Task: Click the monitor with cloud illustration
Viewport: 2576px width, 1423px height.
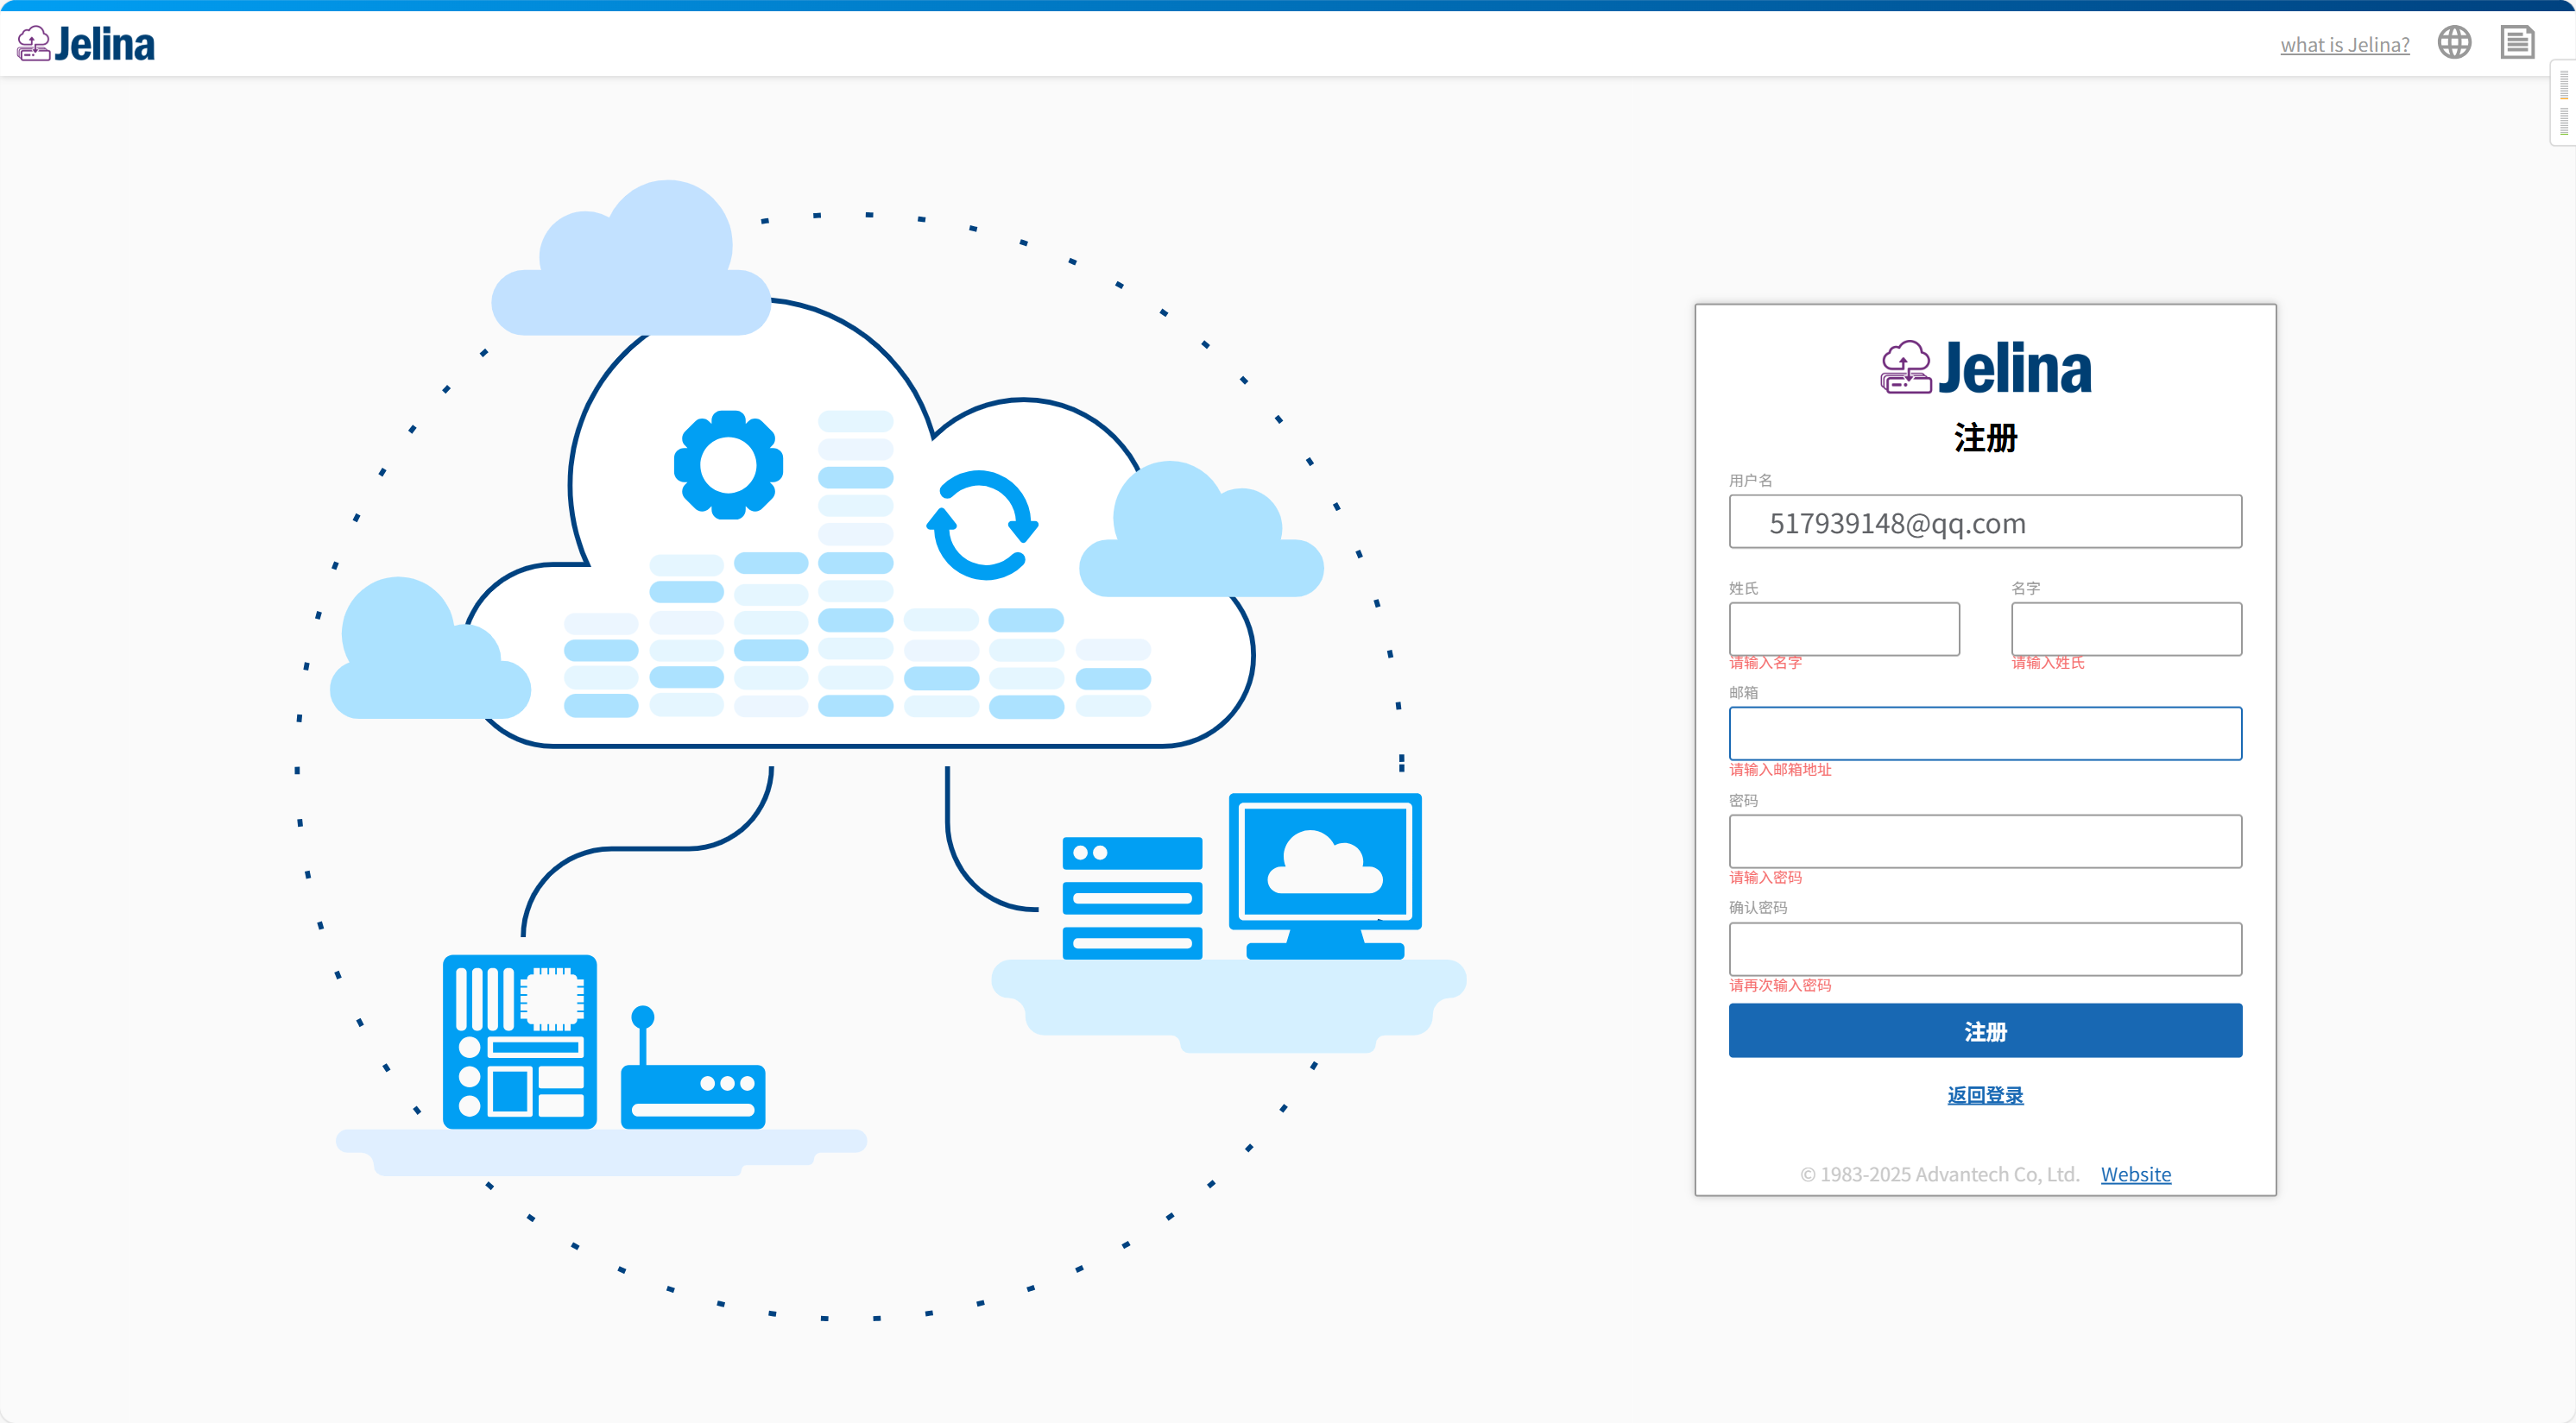Action: tap(1324, 874)
